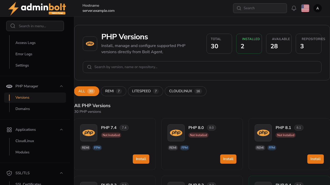Select the ALL filter tab
The height and width of the screenshot is (185, 330).
pyautogui.click(x=87, y=91)
